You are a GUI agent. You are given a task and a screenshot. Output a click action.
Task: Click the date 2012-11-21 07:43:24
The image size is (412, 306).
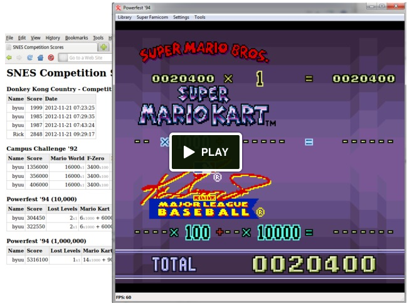point(70,125)
